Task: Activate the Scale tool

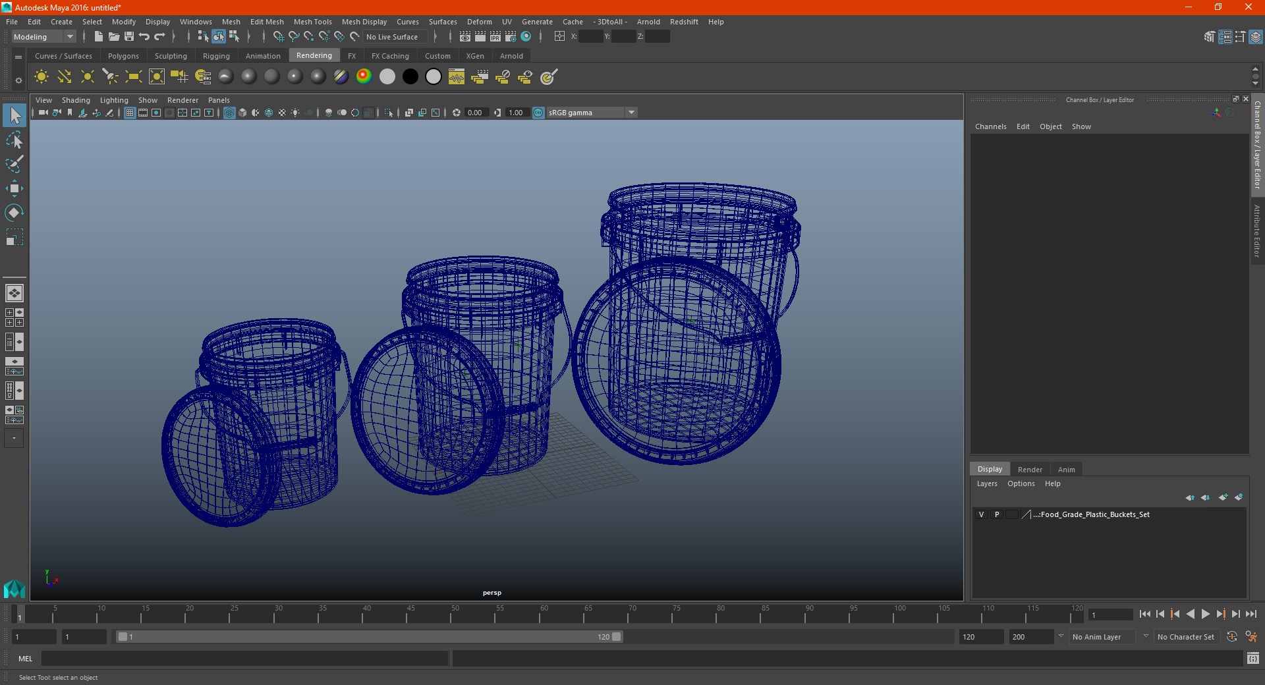Action: [x=14, y=237]
